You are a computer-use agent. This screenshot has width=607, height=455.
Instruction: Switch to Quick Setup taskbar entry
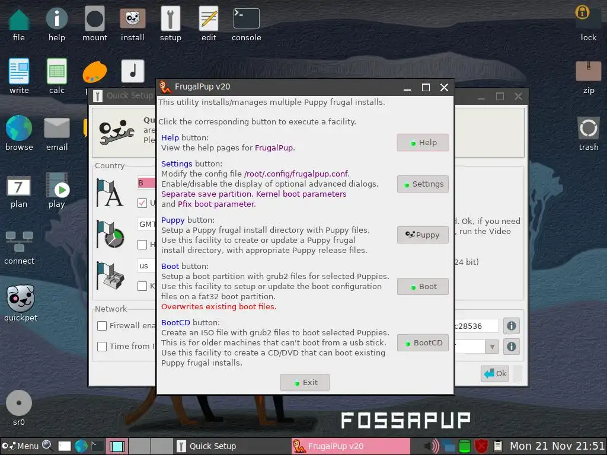pyautogui.click(x=232, y=446)
